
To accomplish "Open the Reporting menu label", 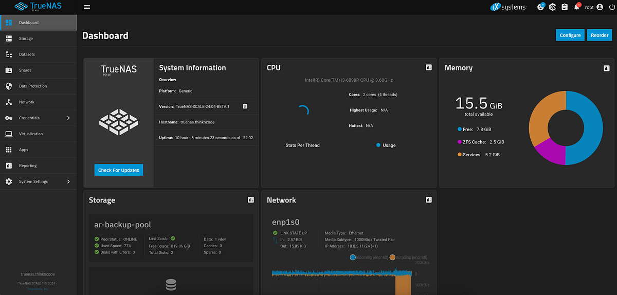I will [x=28, y=166].
